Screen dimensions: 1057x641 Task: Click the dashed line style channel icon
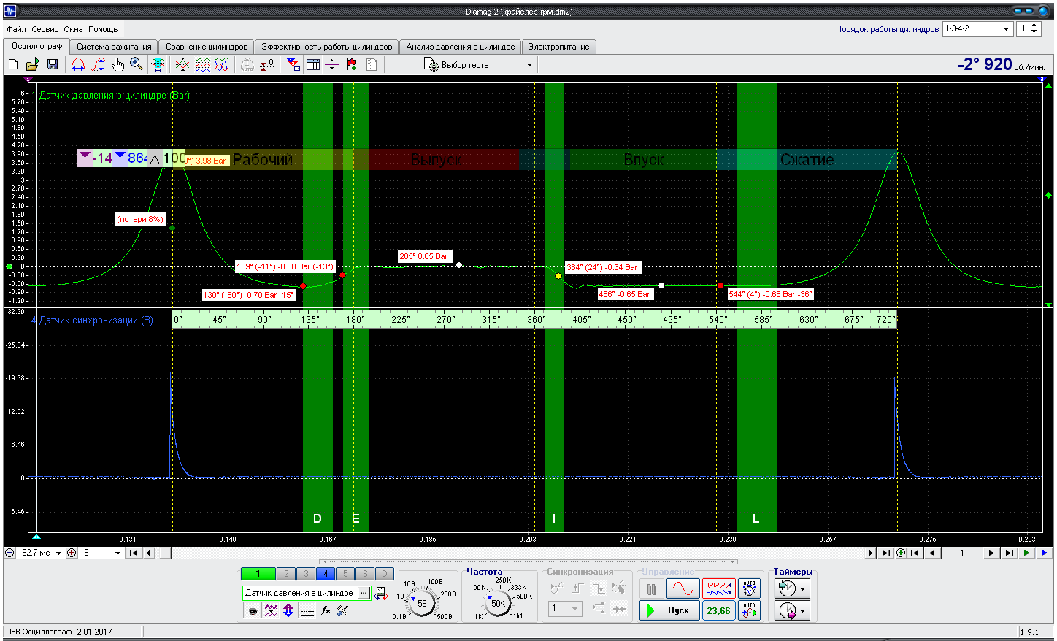point(307,610)
